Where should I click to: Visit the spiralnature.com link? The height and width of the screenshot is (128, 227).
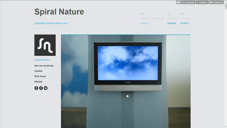pos(42,60)
